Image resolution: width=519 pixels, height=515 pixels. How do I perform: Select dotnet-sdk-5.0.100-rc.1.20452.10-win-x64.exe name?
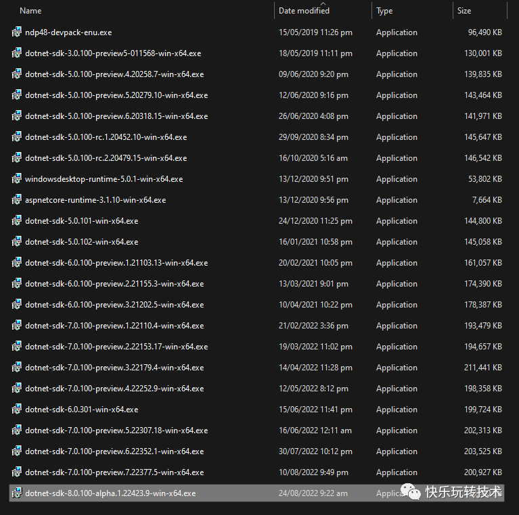[106, 137]
